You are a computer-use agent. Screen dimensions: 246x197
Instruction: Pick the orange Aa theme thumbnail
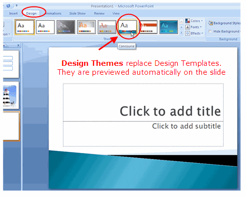[x=86, y=27]
